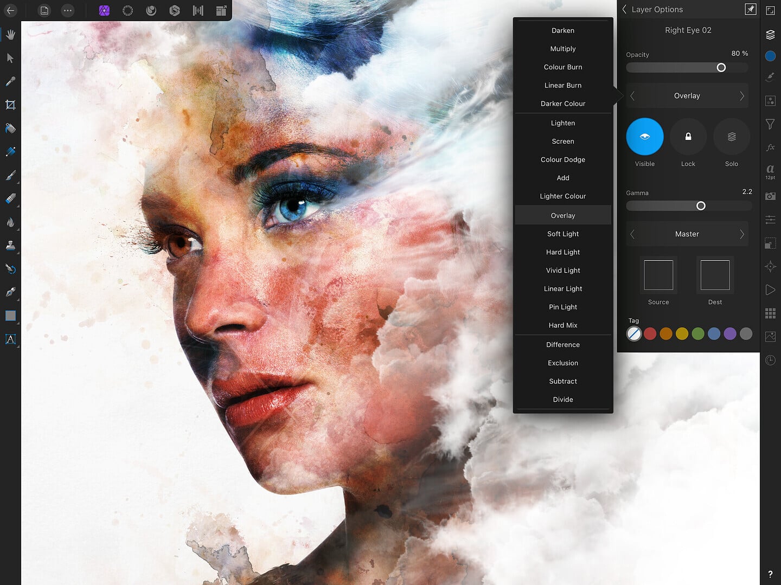The image size is (781, 585).
Task: Select Multiply from the blend mode list
Action: coord(562,48)
